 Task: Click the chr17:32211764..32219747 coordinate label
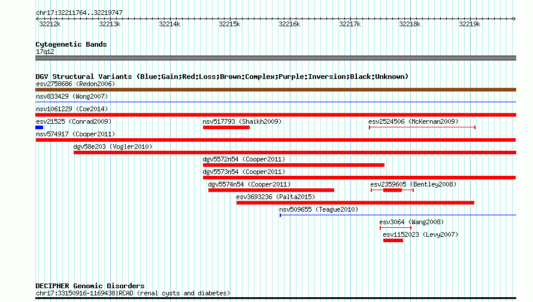79,13
